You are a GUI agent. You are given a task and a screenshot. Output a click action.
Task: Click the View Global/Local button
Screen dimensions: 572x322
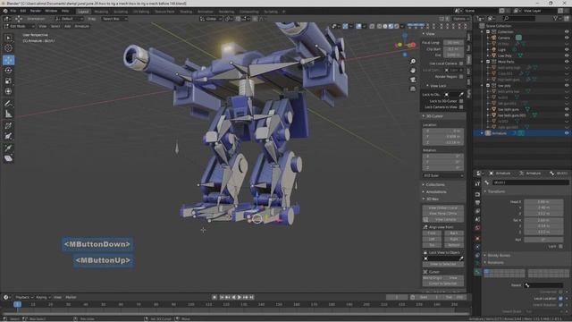443,208
